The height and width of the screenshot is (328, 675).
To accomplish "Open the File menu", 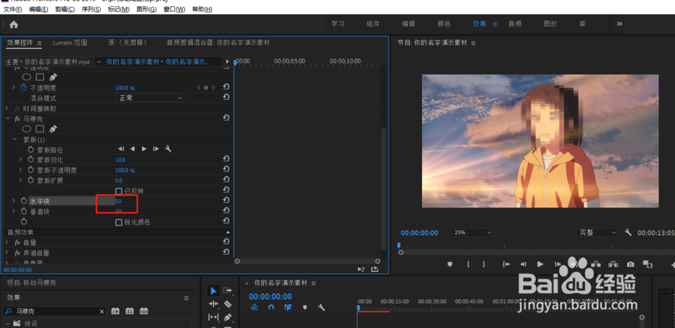I will (x=13, y=9).
